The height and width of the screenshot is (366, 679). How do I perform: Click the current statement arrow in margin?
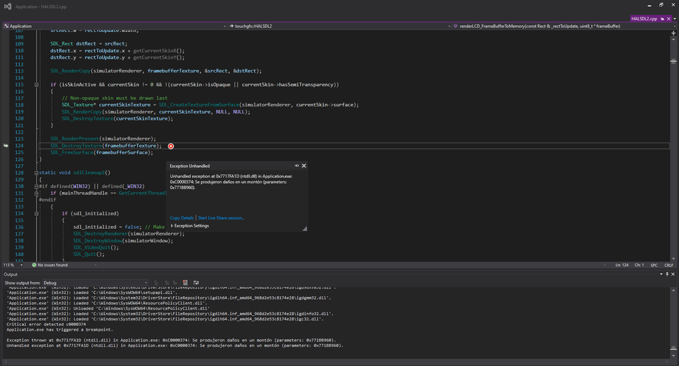click(5, 145)
